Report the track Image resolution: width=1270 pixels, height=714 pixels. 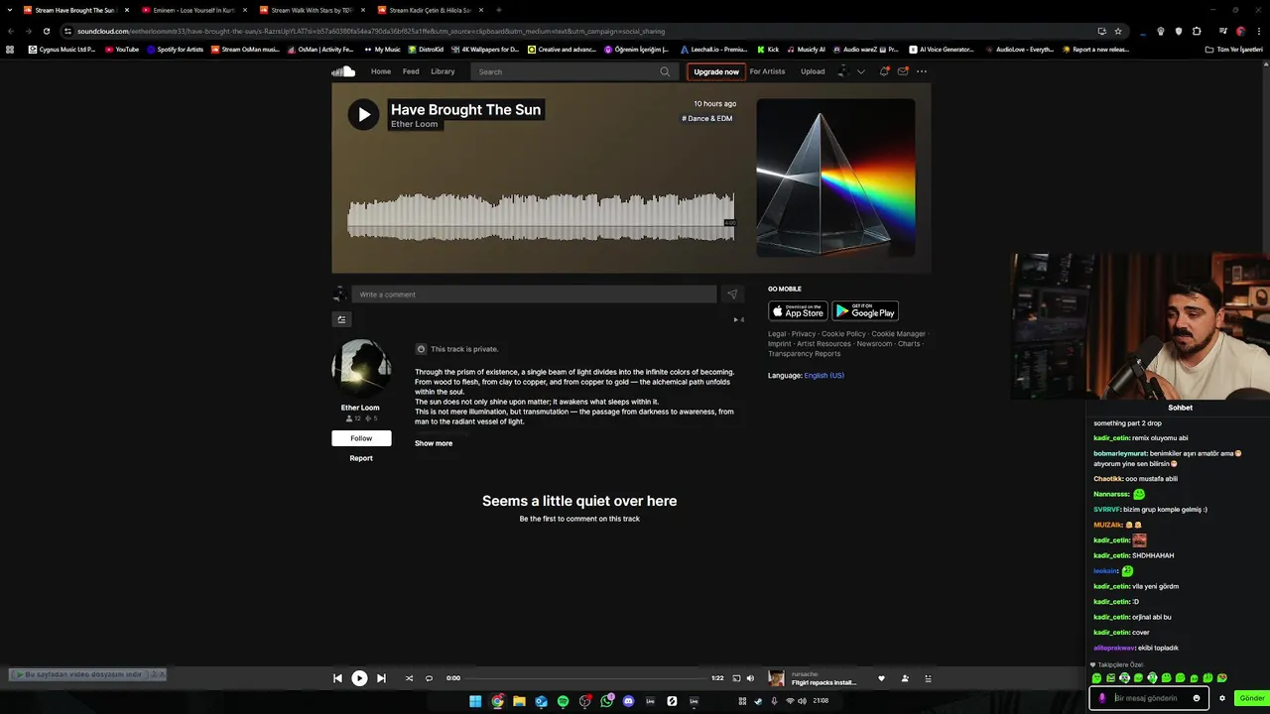coord(361,458)
